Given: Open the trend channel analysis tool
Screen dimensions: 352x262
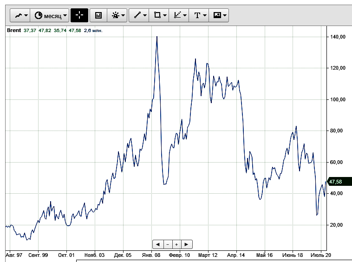Looking at the screenshot, I should click(179, 15).
